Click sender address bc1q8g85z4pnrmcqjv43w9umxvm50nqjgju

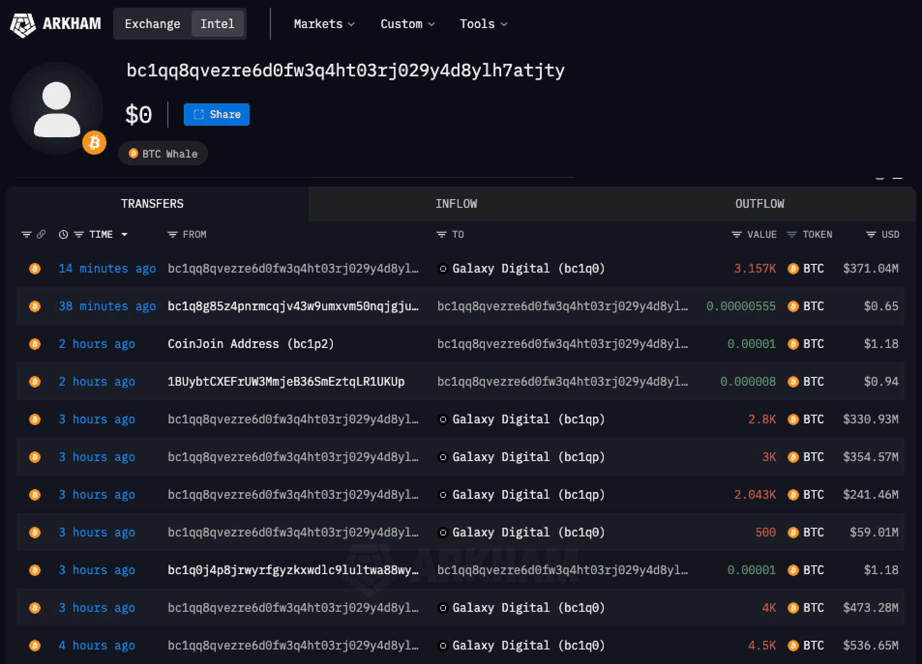(293, 306)
